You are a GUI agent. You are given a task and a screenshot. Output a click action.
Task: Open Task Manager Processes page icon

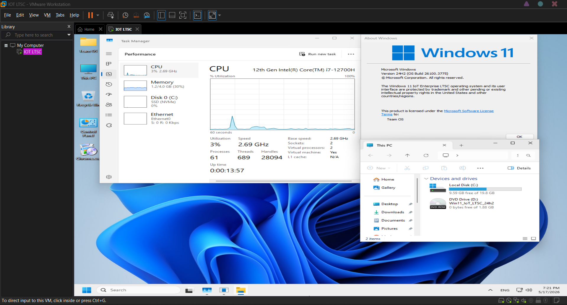(x=109, y=64)
